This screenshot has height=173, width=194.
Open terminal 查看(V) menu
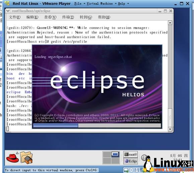click(x=50, y=17)
